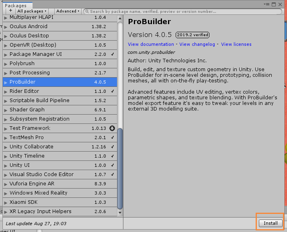Open the View changelog link
This screenshot has height=232, width=287.
click(x=197, y=44)
